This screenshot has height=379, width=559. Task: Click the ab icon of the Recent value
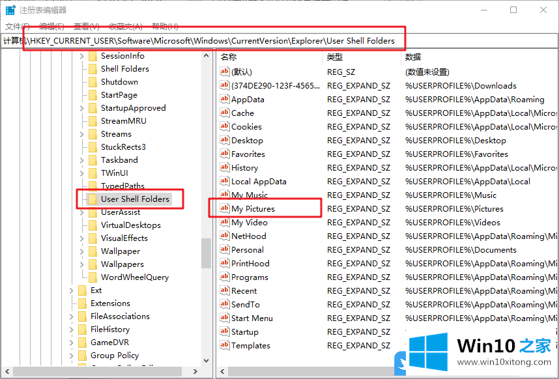224,290
